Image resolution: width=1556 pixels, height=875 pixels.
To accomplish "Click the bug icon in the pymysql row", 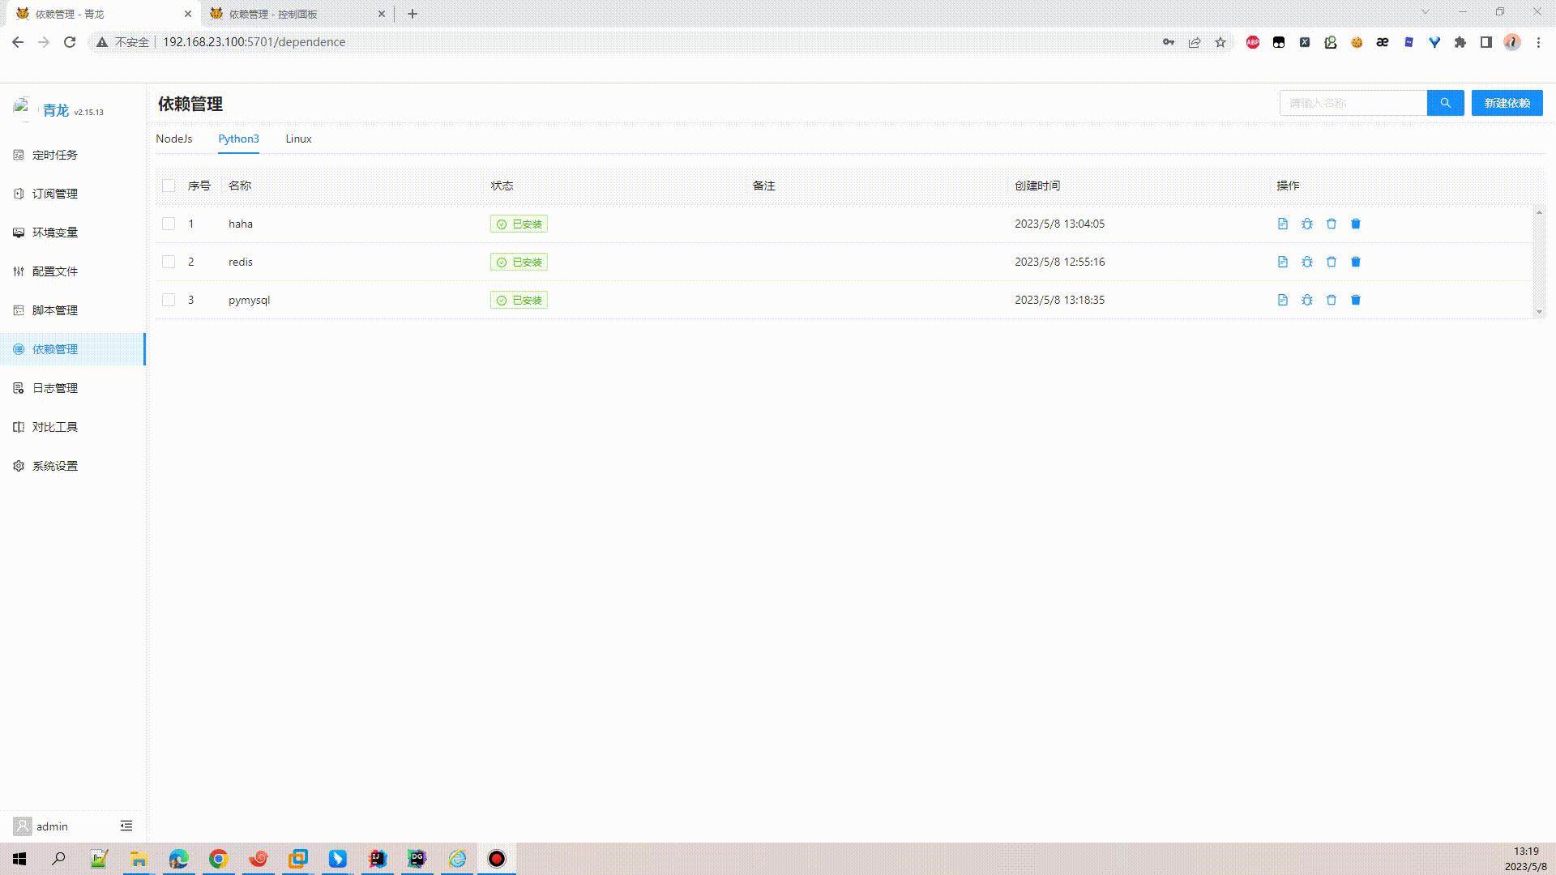I will coord(1306,300).
